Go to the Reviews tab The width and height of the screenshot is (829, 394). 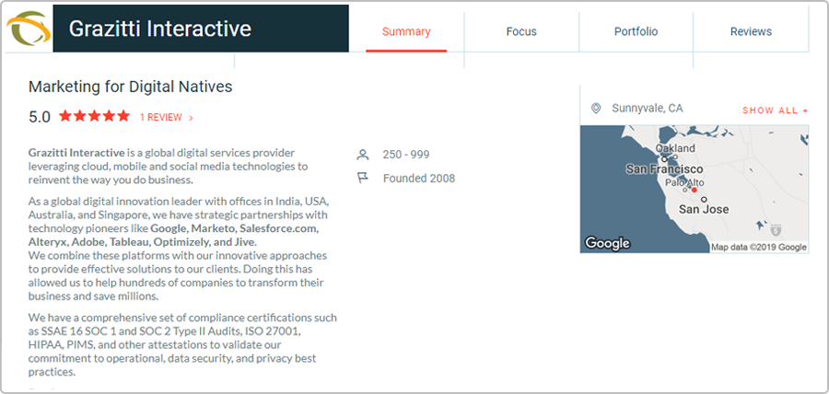[x=751, y=31]
